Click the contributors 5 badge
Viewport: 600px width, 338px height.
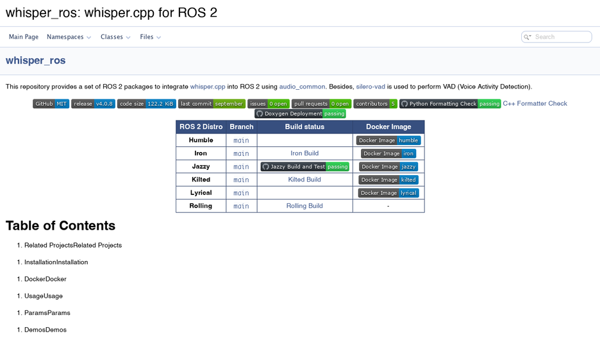[376, 104]
